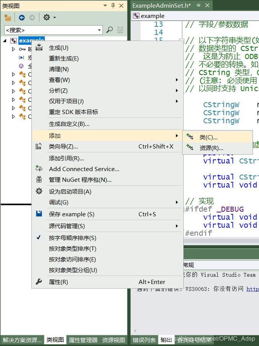This screenshot has height=346, width=259.
Task: Switch to 属性管理器 tab
Action: pos(83,340)
